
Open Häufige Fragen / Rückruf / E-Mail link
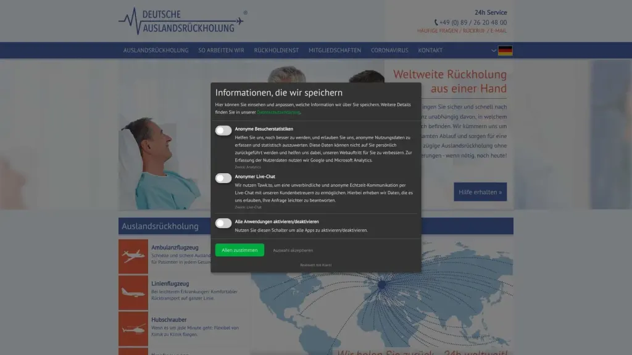[x=462, y=31]
